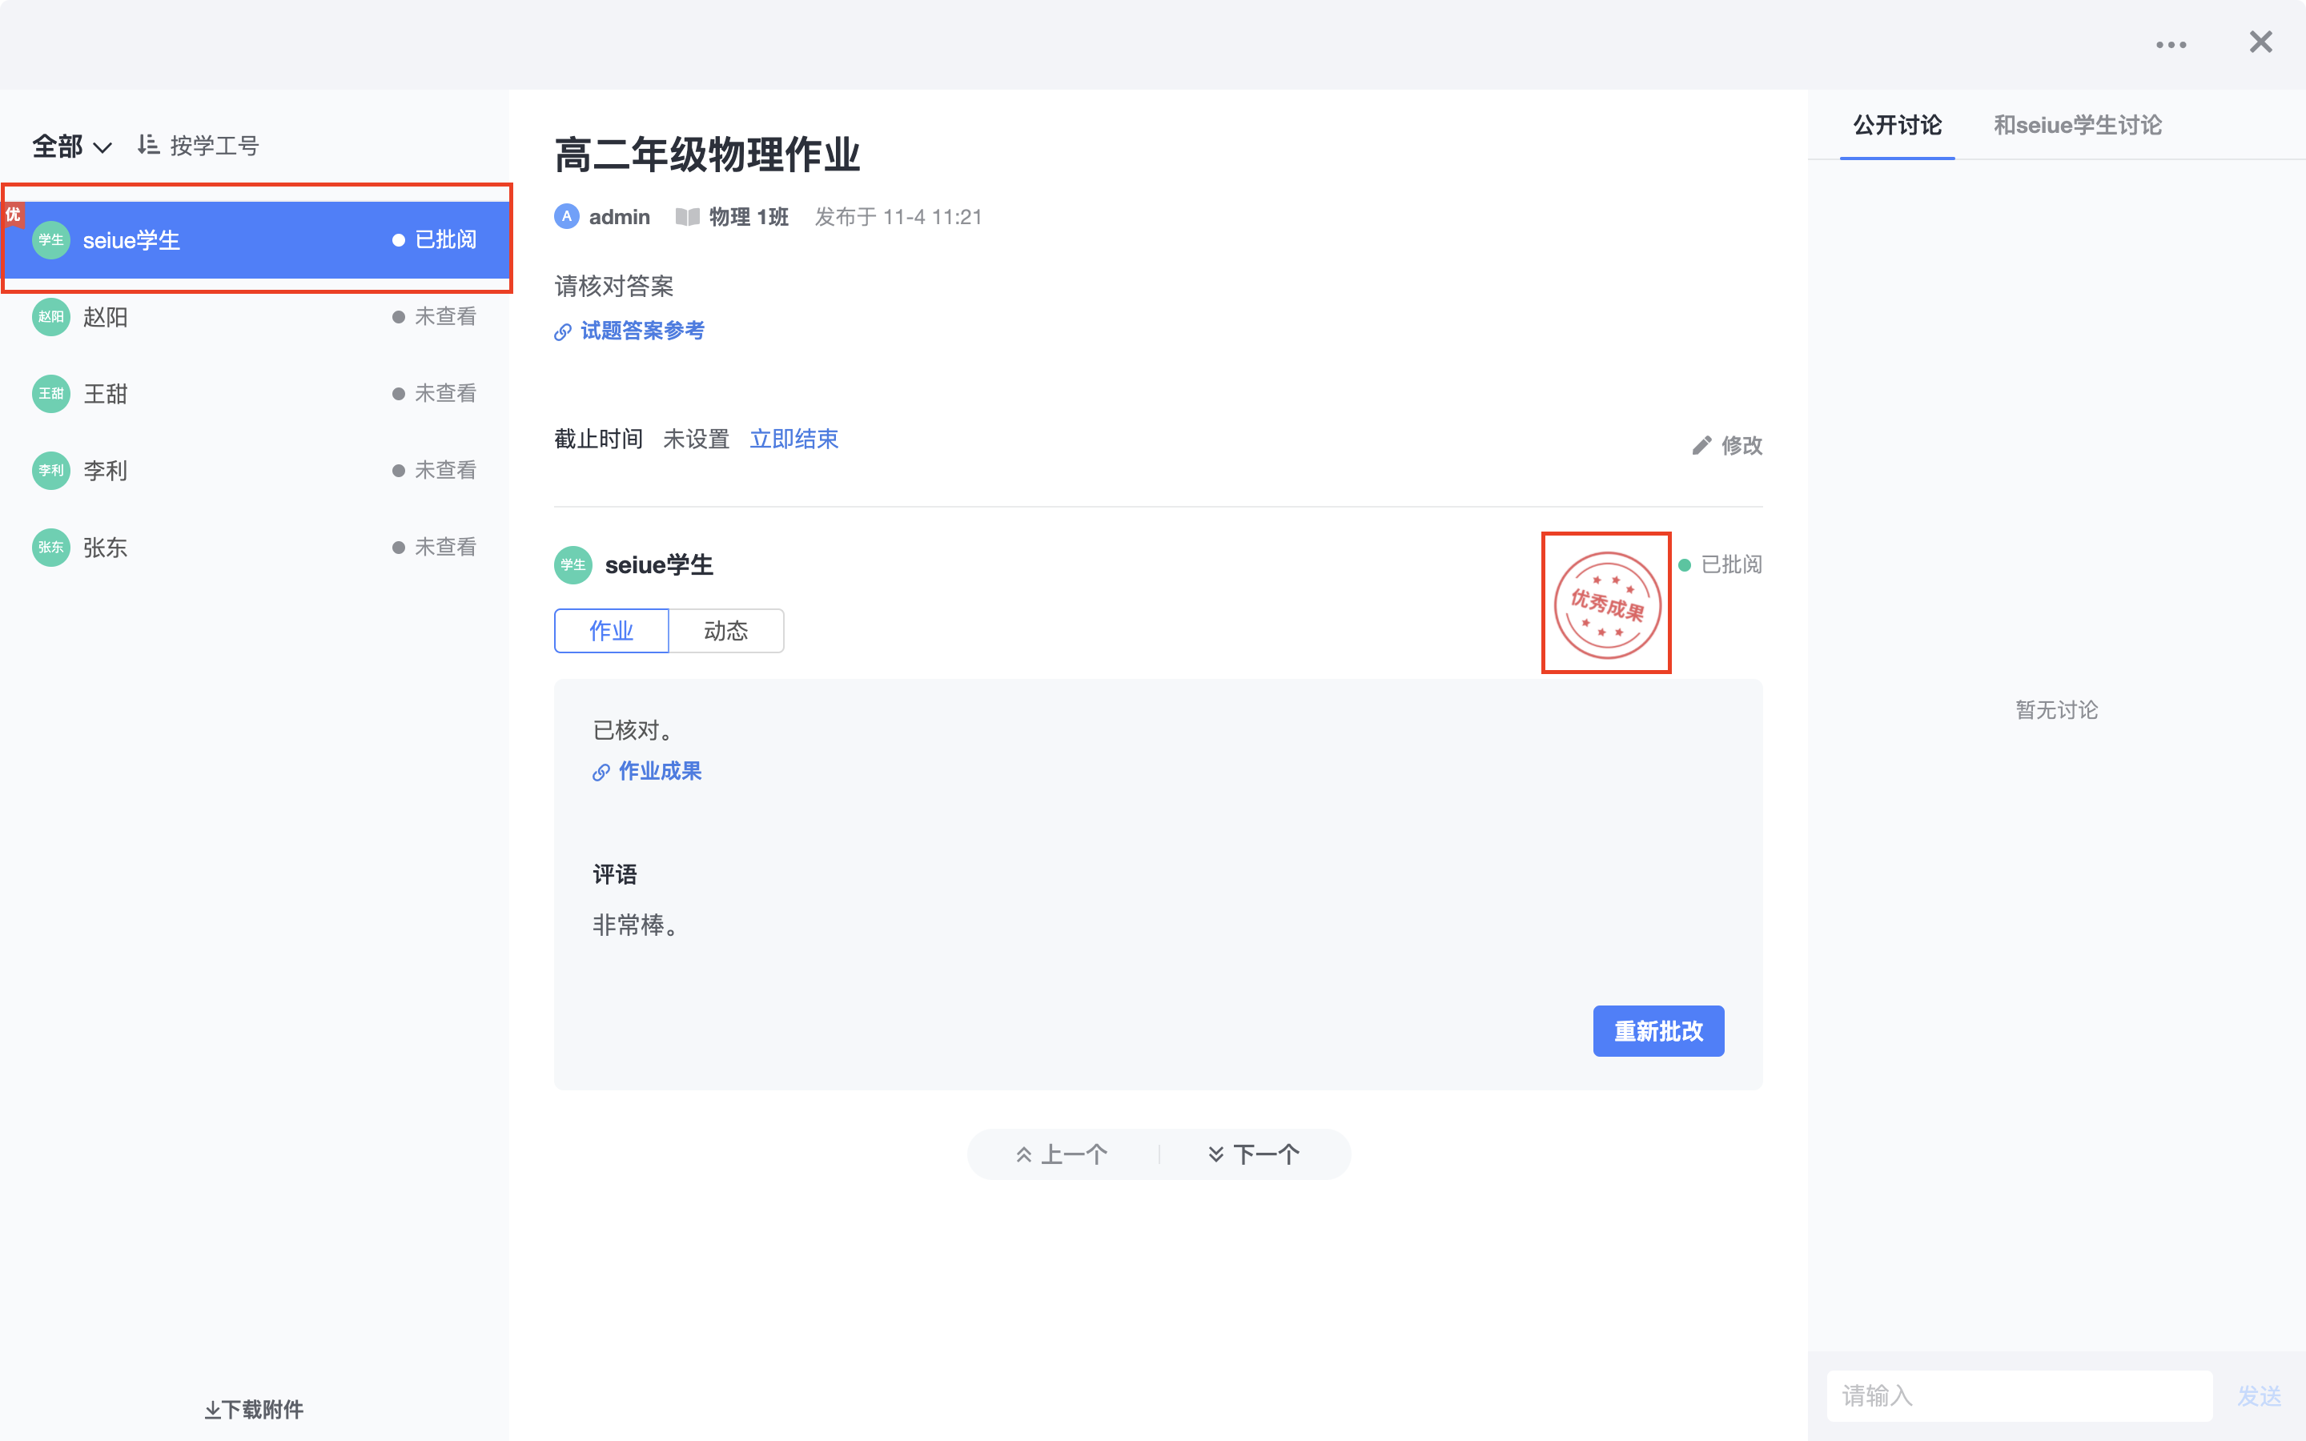
Task: Select seiue学生 in the student list
Action: 255,239
